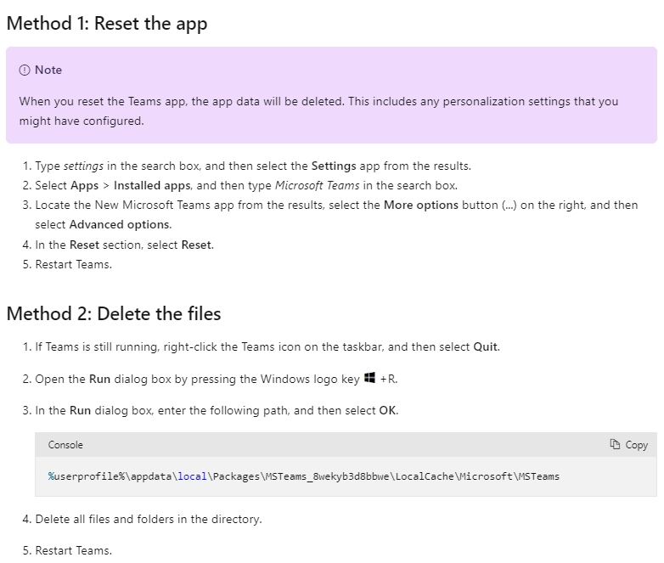Click the italic "settings" word in step 1
Screen dimensions: 664x563
point(83,166)
